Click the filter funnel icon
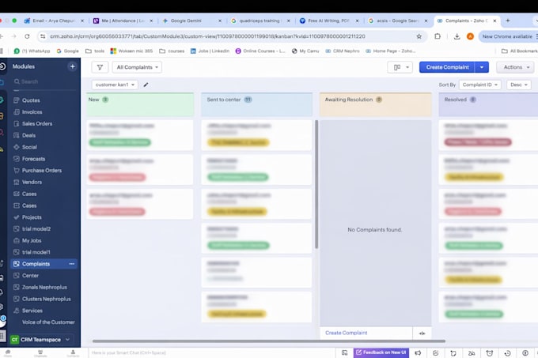Viewport: 538px width, 358px height. pyautogui.click(x=100, y=67)
